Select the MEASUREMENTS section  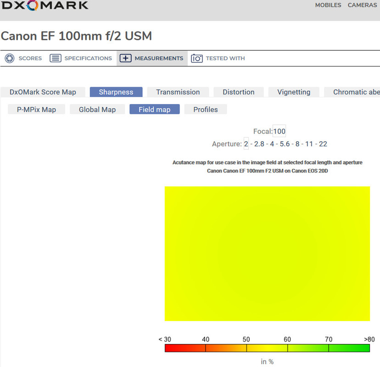pos(159,58)
